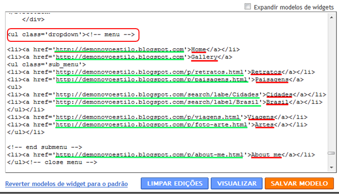Click the end submenu comment line
Screen dimensions: 339x194
click(44, 147)
